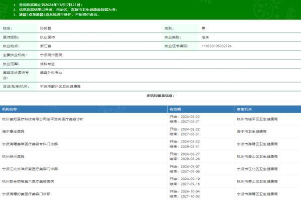Click authority 杭州市临平区卫生健康局
Screen dimensions: 301x200
[x=257, y=119]
